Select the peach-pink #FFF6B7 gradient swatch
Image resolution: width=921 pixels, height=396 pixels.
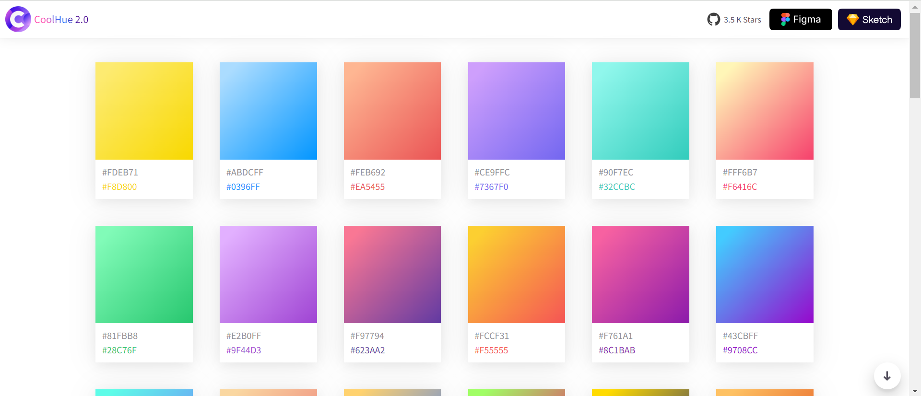click(x=765, y=111)
